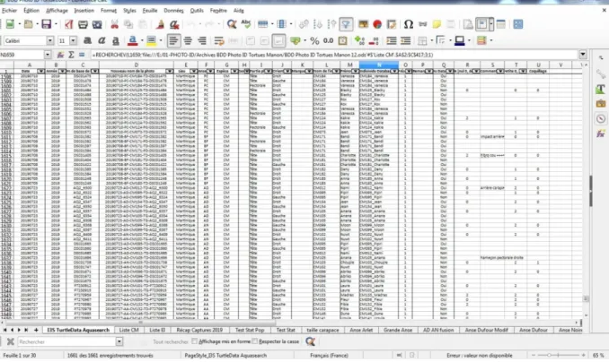Open the Affichage menu

57,11
